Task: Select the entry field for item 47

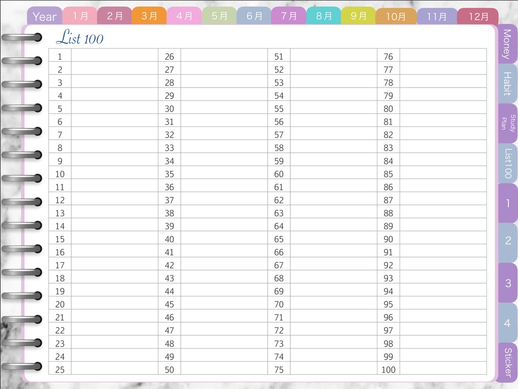Action: [x=224, y=329]
